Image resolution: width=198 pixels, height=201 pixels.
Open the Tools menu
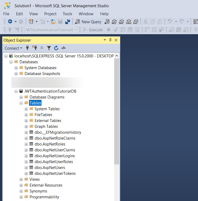68,14
